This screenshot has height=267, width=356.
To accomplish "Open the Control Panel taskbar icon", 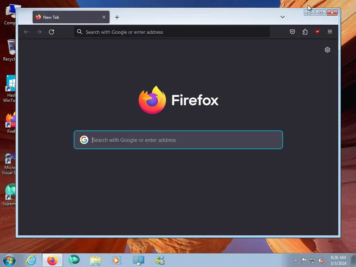I will click(x=138, y=260).
